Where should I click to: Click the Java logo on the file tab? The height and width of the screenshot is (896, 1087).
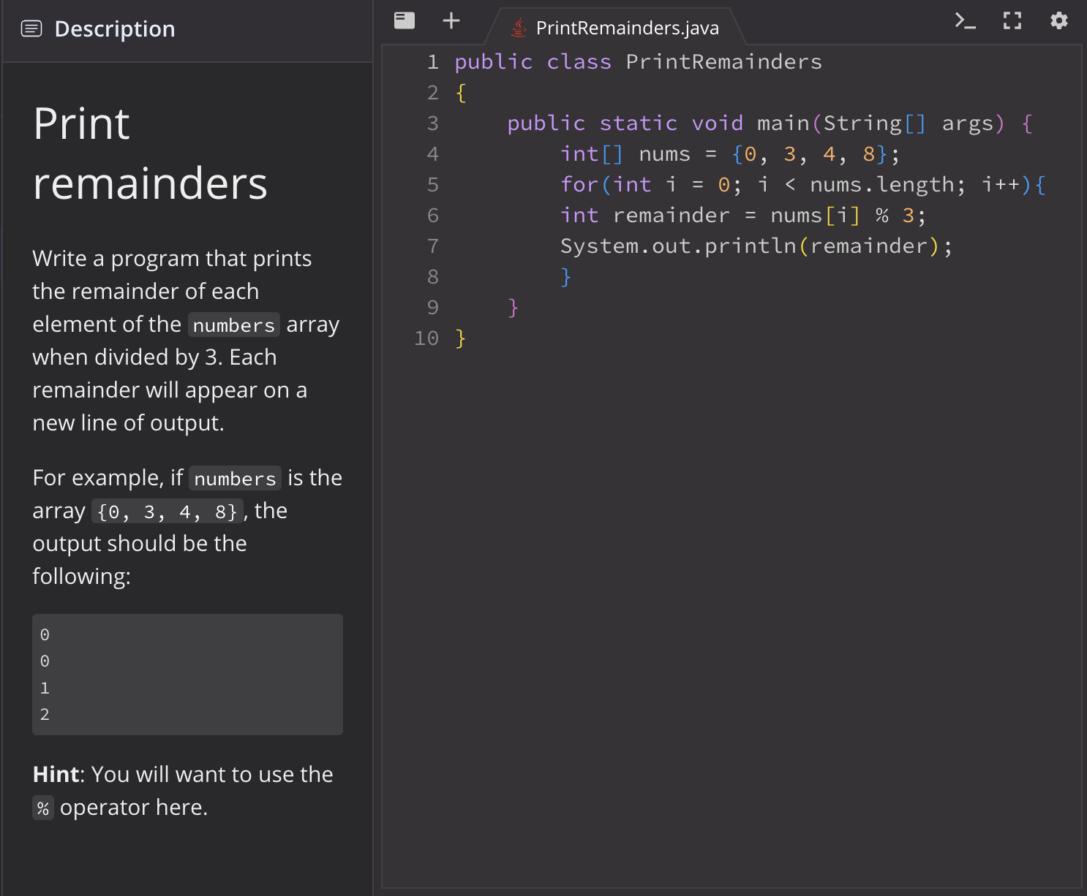(519, 27)
